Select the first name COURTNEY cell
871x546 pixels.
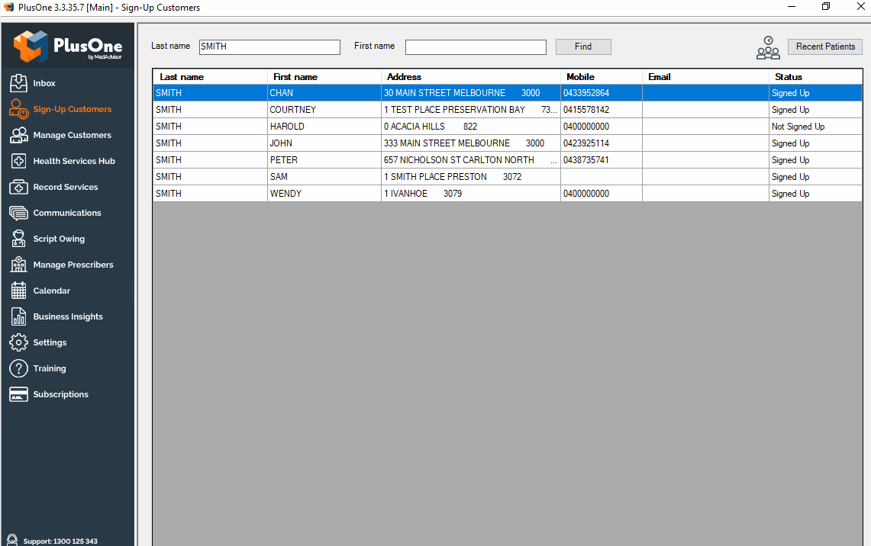(x=324, y=110)
